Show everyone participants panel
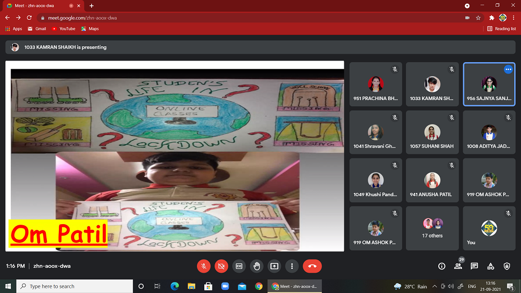The image size is (521, 293). pyautogui.click(x=458, y=266)
